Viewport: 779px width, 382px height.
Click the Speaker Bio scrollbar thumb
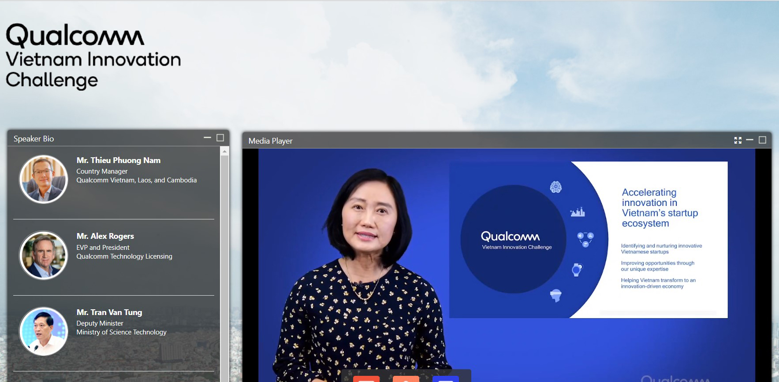click(224, 269)
